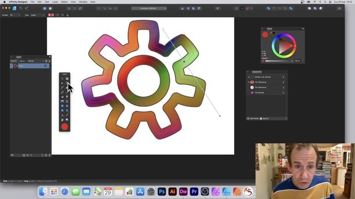
Task: Toggle the red snapping magnet icon
Action: (x=248, y=8)
